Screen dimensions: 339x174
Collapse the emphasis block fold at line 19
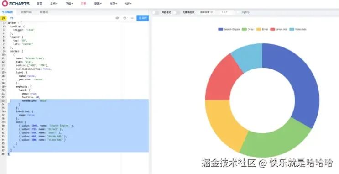[x=6, y=87]
